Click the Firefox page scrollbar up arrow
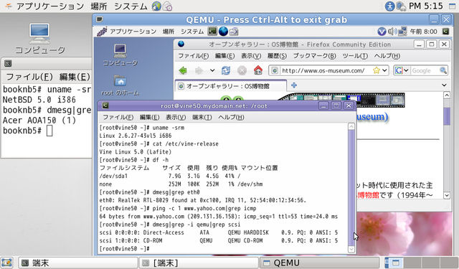 447,95
